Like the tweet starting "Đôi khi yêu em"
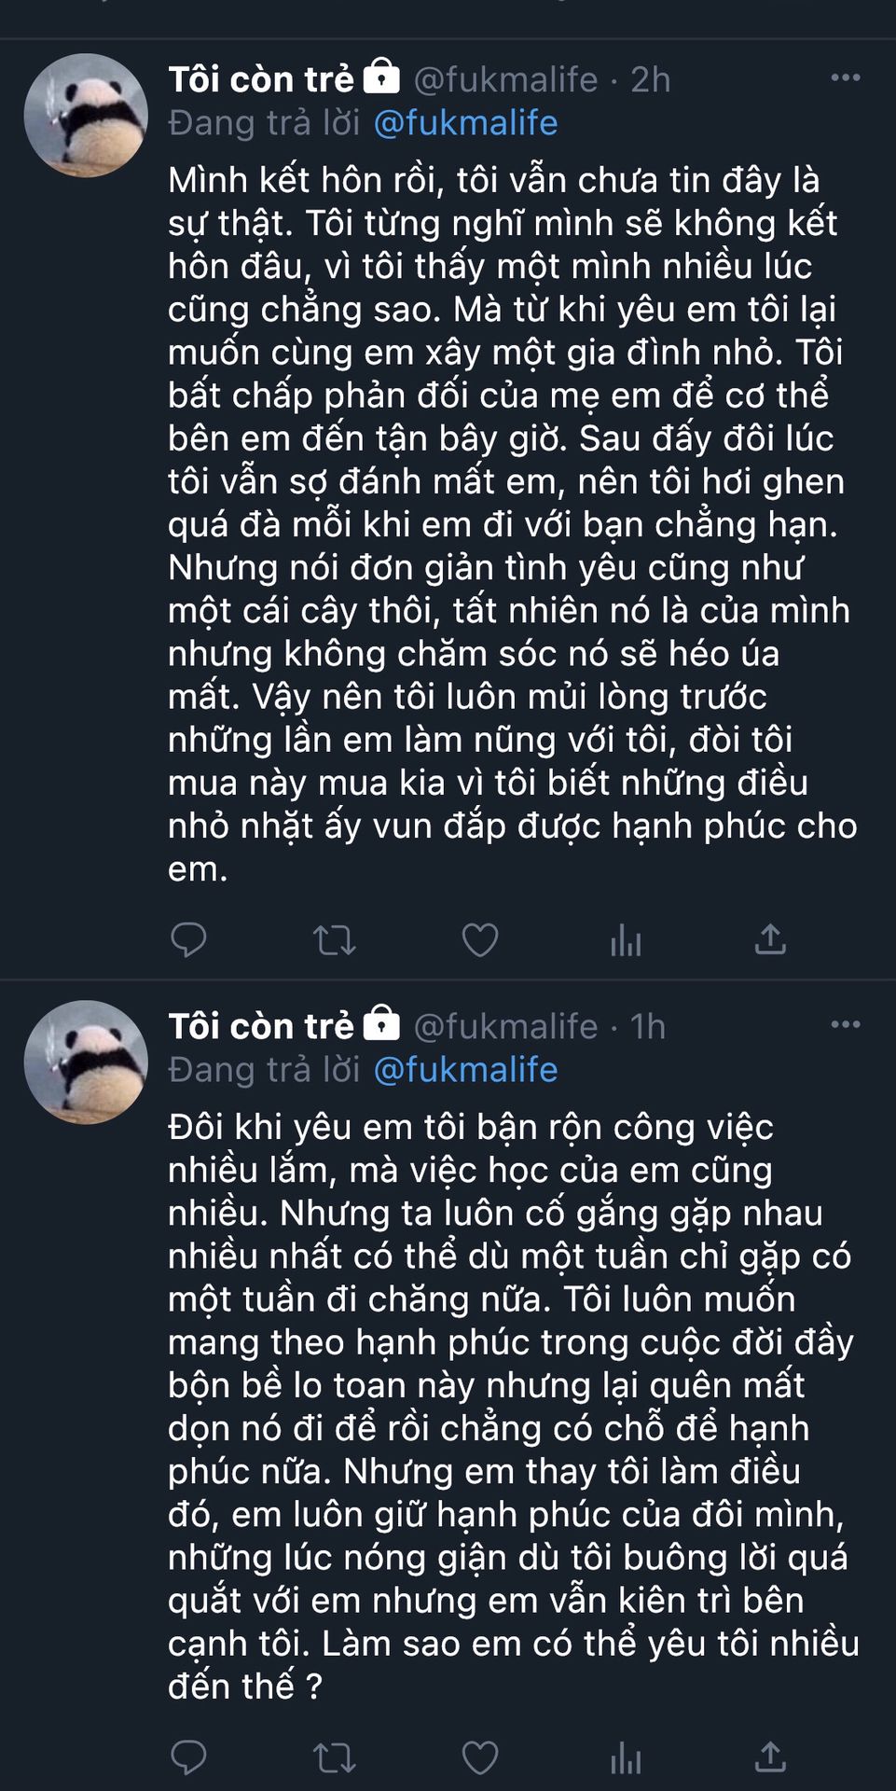This screenshot has height=1791, width=896. click(480, 1757)
